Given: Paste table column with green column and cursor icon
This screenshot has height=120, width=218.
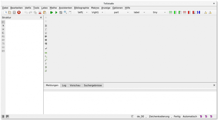Looking at the screenshot, I should pos(180,12).
